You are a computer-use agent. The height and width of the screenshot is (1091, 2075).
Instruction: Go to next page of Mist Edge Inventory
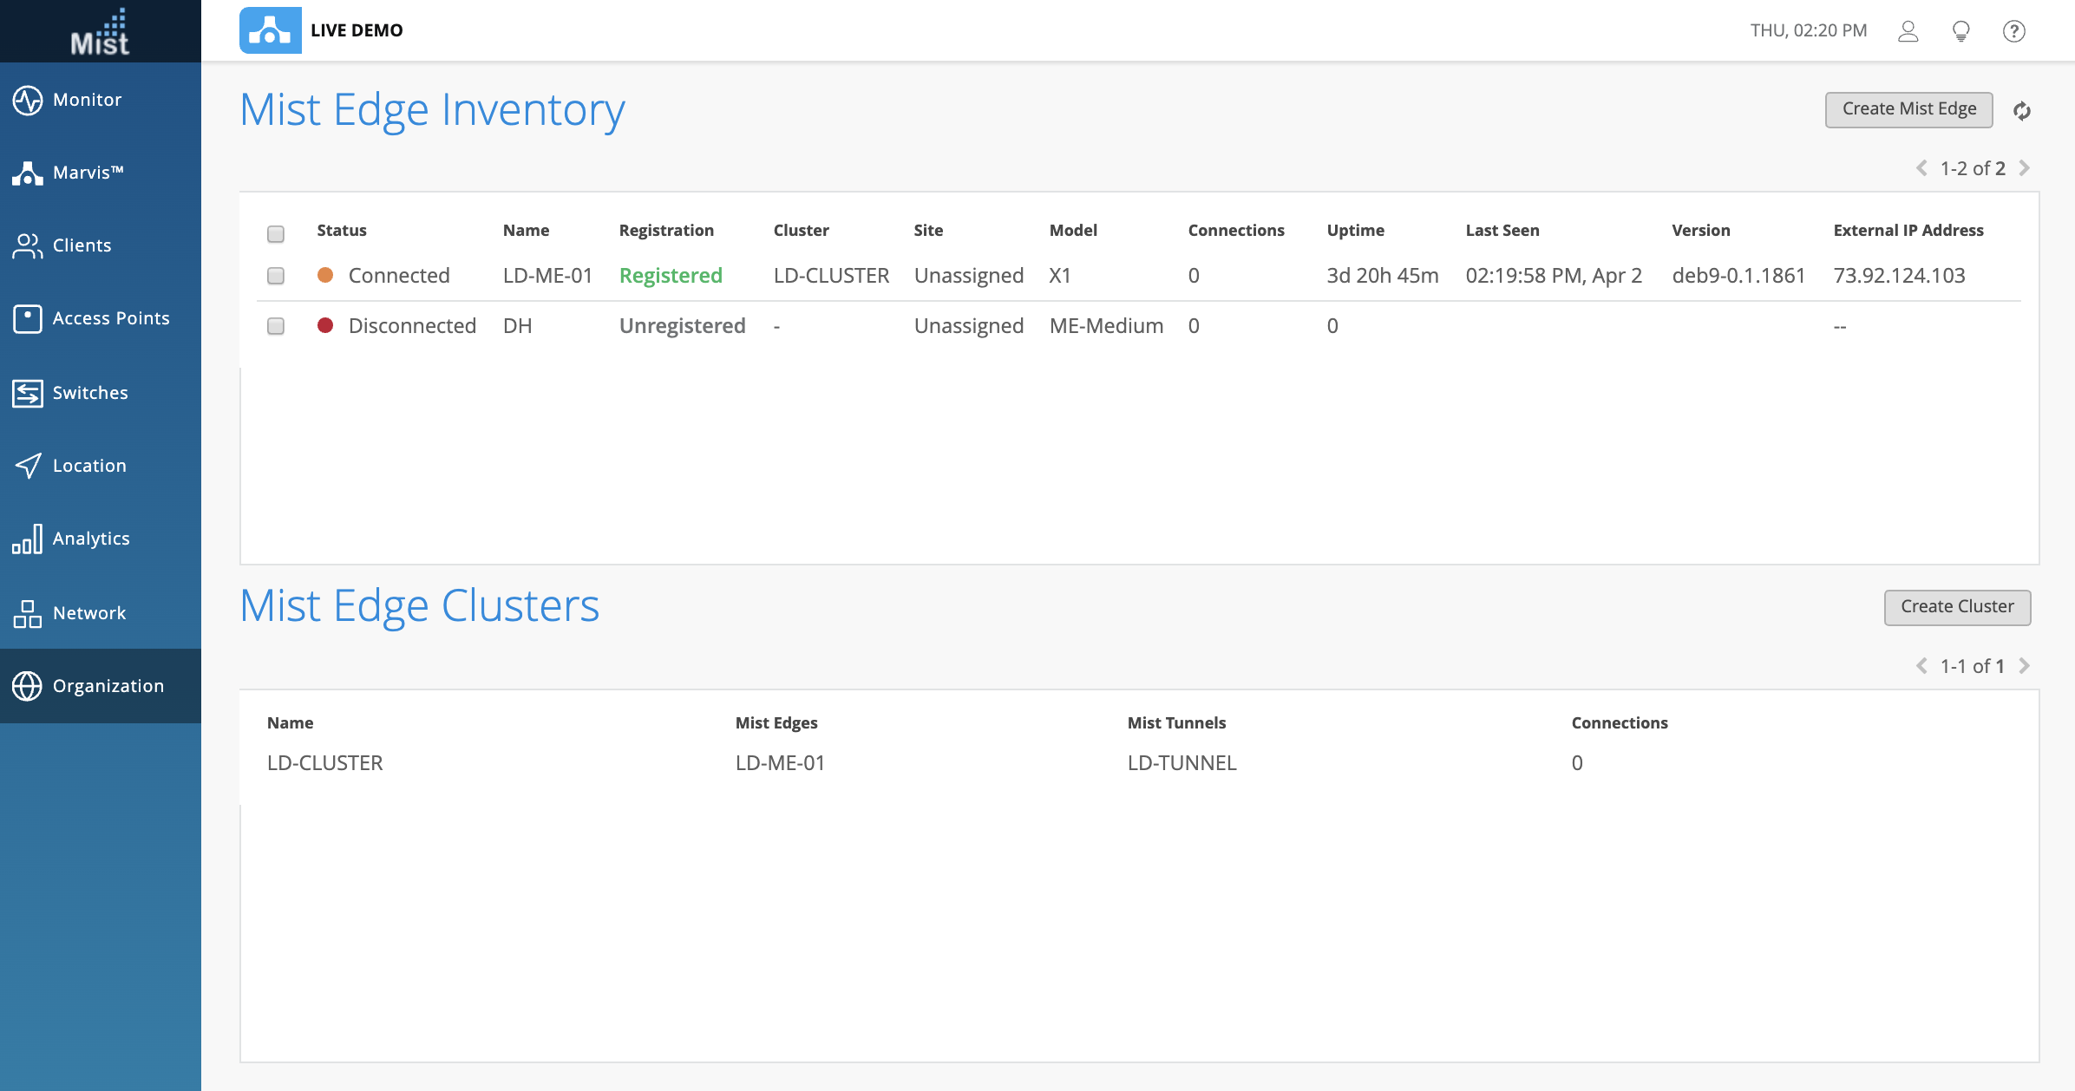coord(2025,168)
